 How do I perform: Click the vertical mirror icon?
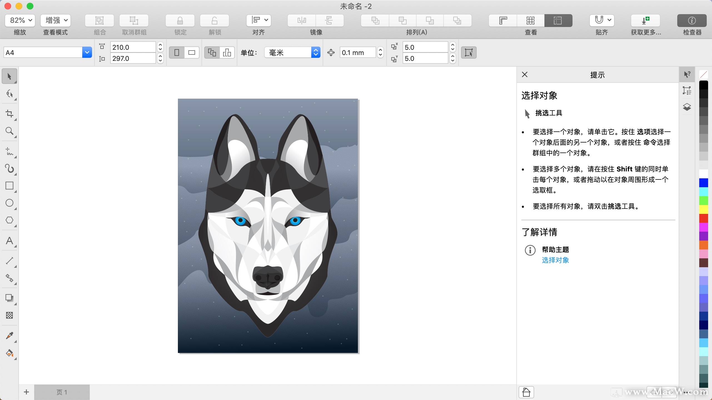tap(330, 21)
